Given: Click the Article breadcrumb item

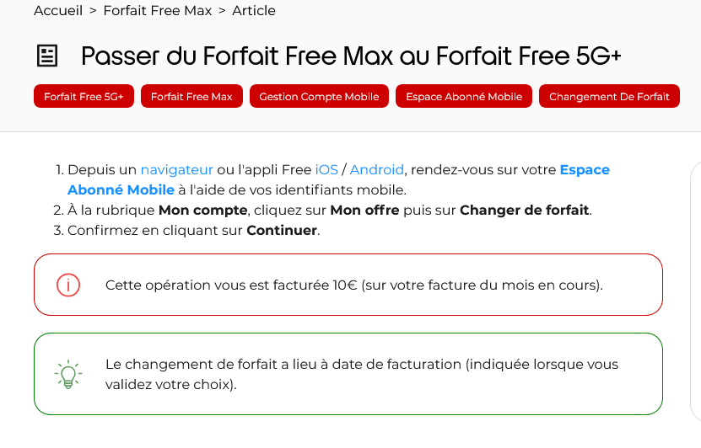Looking at the screenshot, I should [x=254, y=11].
